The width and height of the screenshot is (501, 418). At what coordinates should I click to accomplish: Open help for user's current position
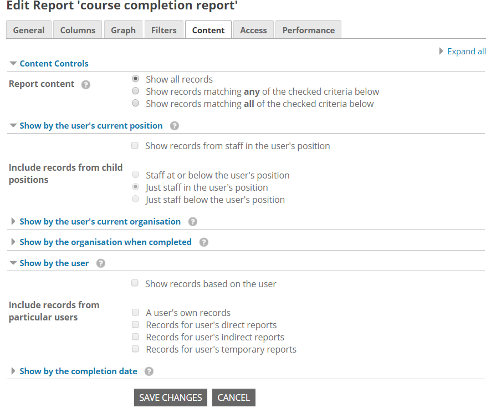(174, 126)
